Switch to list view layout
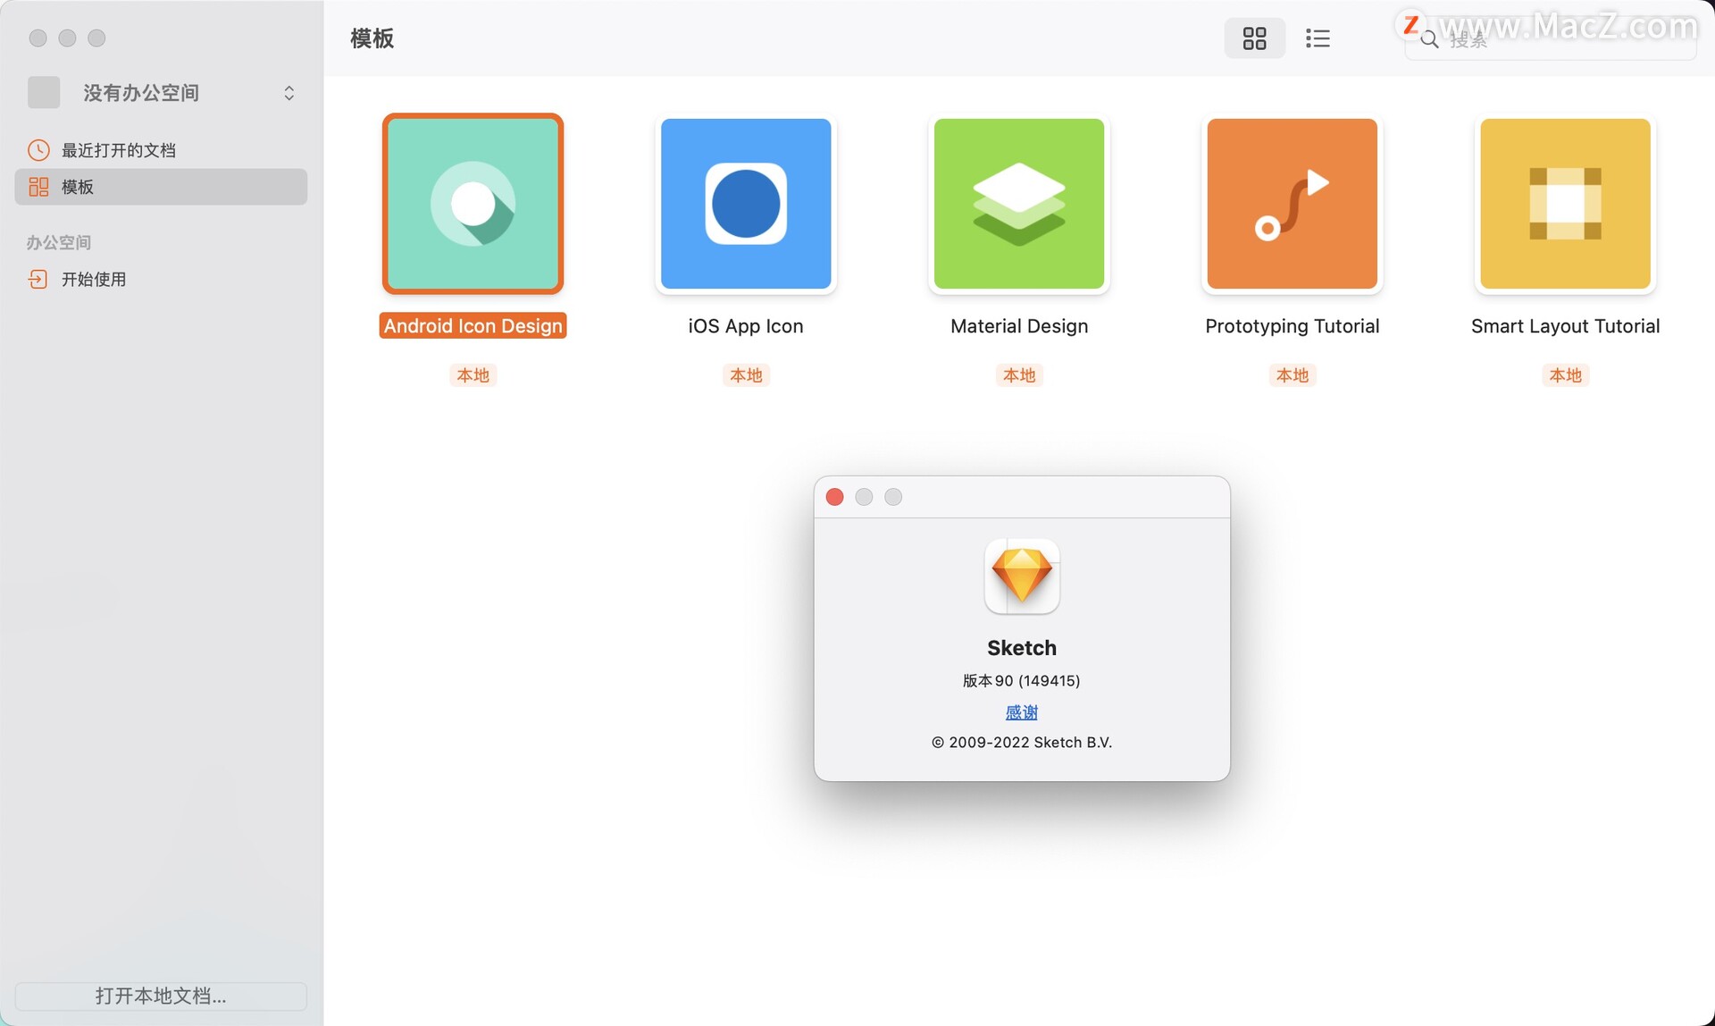This screenshot has width=1715, height=1026. pyautogui.click(x=1318, y=38)
